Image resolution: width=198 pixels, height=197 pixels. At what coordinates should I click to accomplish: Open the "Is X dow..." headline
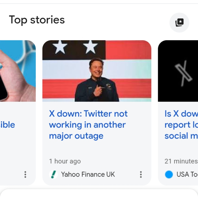pos(181,125)
